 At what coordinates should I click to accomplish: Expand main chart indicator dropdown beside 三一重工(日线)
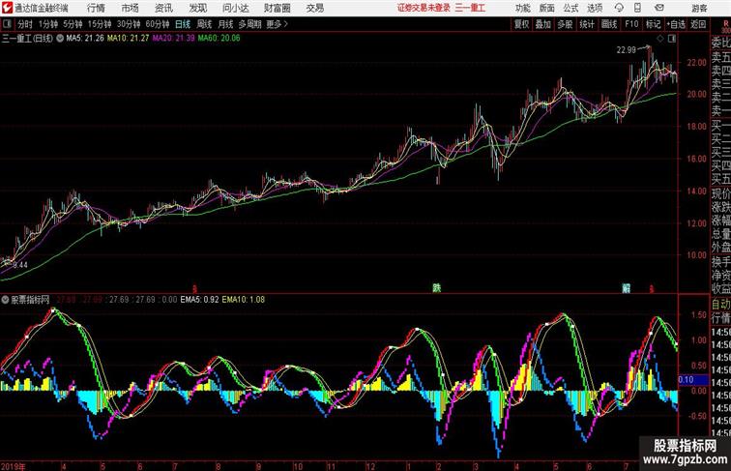pos(60,39)
